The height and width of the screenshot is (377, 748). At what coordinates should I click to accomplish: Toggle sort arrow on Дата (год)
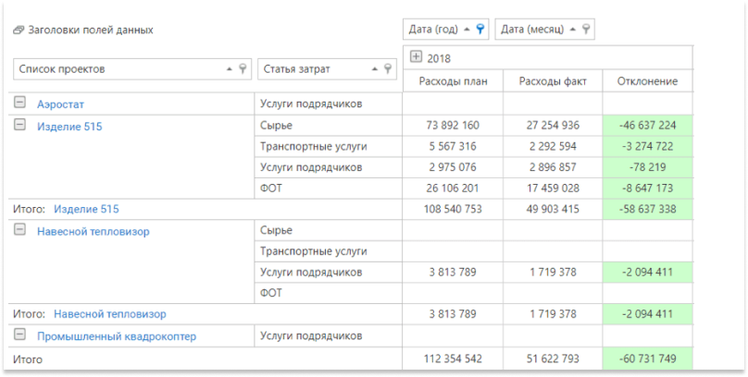pos(467,30)
